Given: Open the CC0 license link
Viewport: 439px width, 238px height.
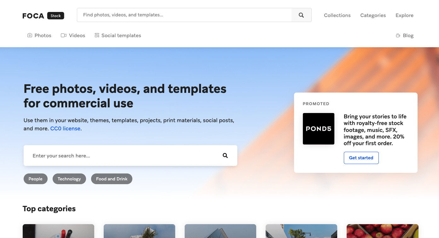Looking at the screenshot, I should (x=65, y=128).
